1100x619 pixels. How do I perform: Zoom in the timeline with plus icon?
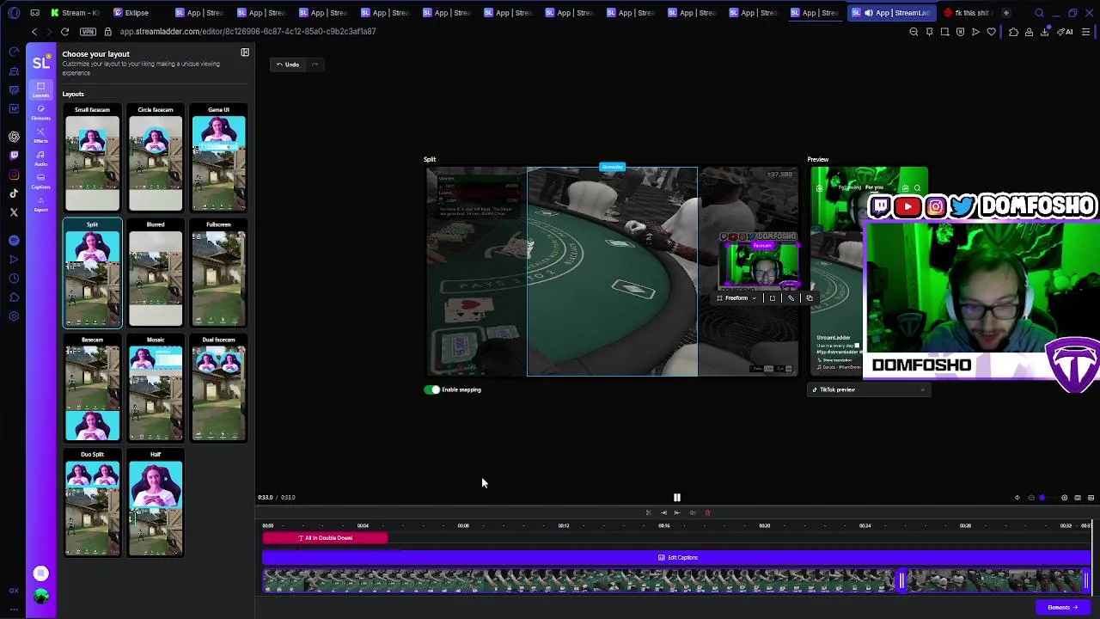[x=1064, y=498]
